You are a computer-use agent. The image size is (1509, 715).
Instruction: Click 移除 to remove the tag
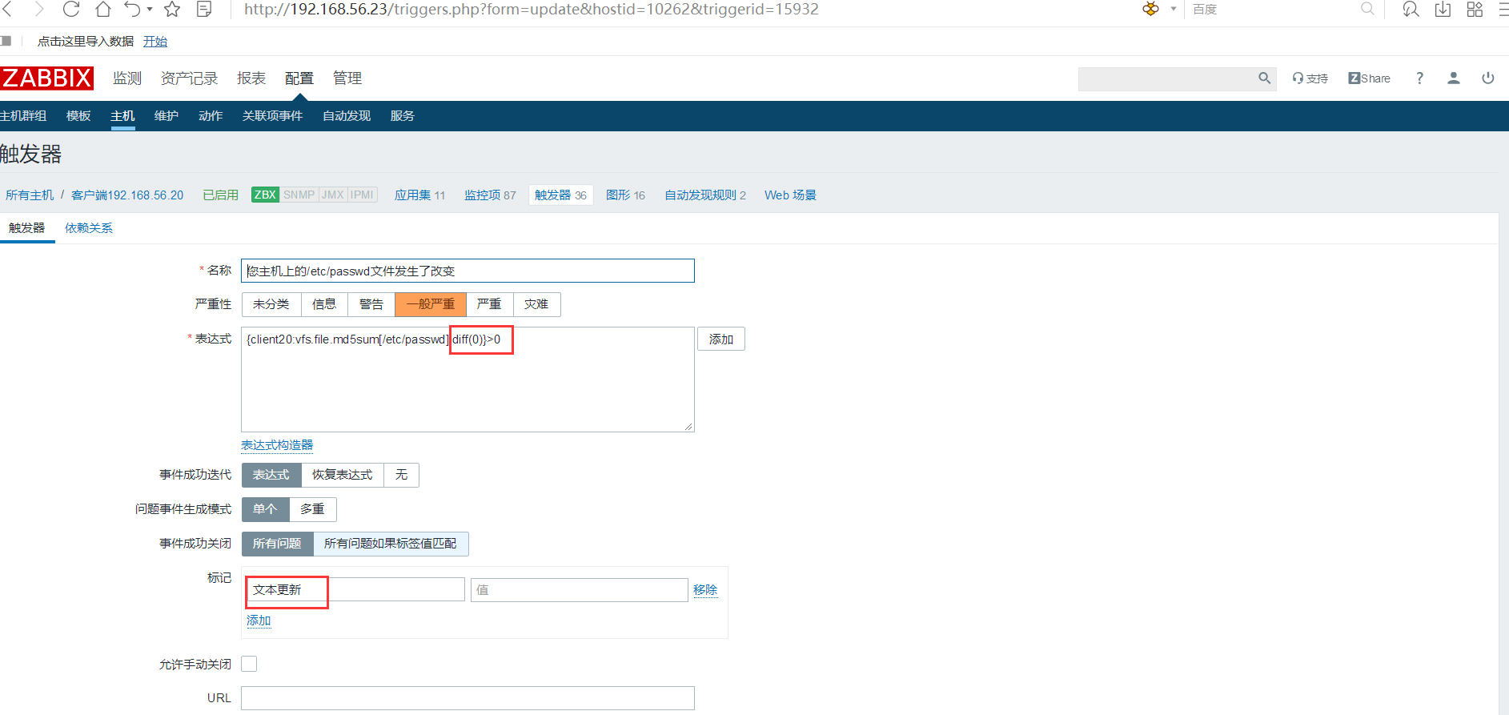point(705,590)
